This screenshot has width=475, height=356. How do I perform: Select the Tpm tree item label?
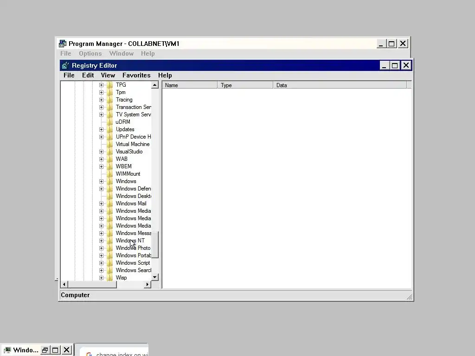coord(121,92)
